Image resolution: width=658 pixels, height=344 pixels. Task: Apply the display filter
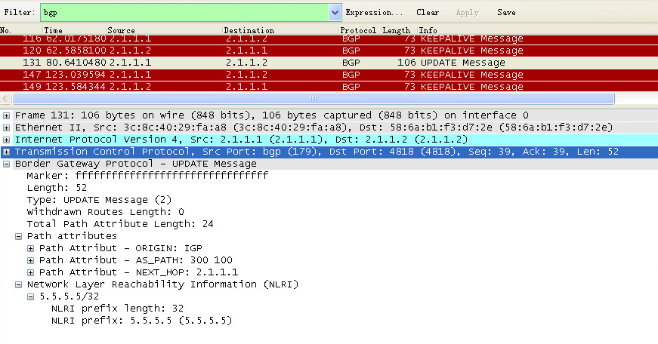pyautogui.click(x=467, y=13)
